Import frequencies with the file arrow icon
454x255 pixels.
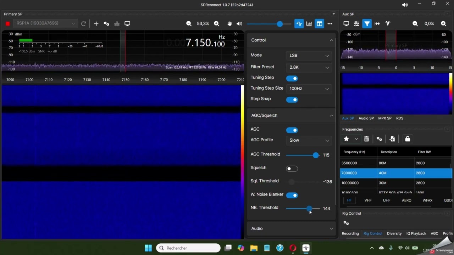tap(392, 139)
